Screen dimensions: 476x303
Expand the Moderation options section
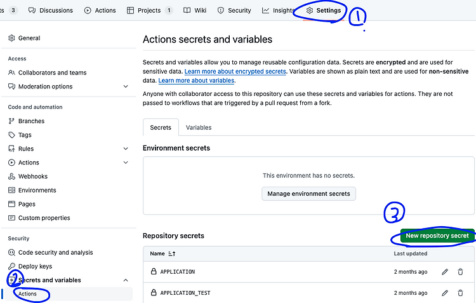126,86
